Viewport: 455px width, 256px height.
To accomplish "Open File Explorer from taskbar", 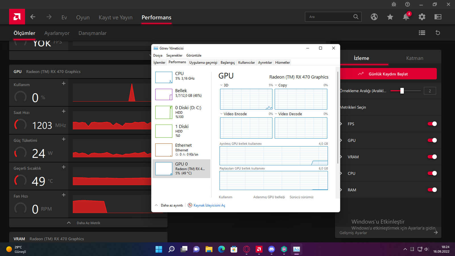I will pyautogui.click(x=209, y=249).
